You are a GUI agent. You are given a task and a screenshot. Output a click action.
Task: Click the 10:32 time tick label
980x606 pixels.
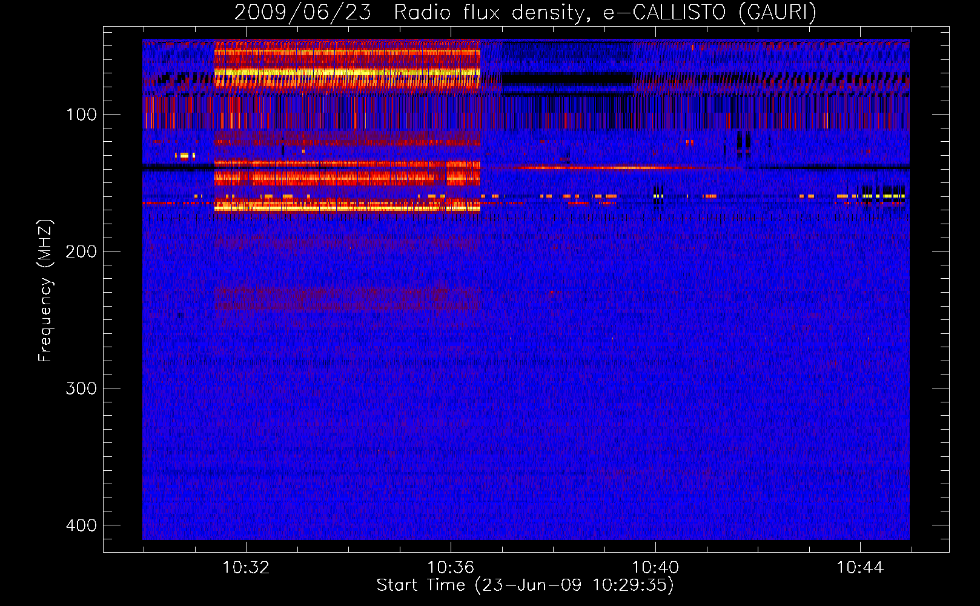[x=246, y=568]
